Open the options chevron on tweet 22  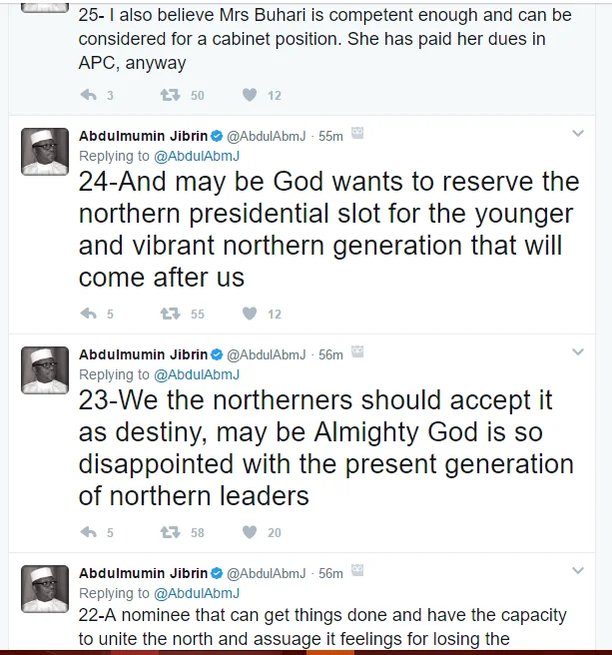[577, 571]
